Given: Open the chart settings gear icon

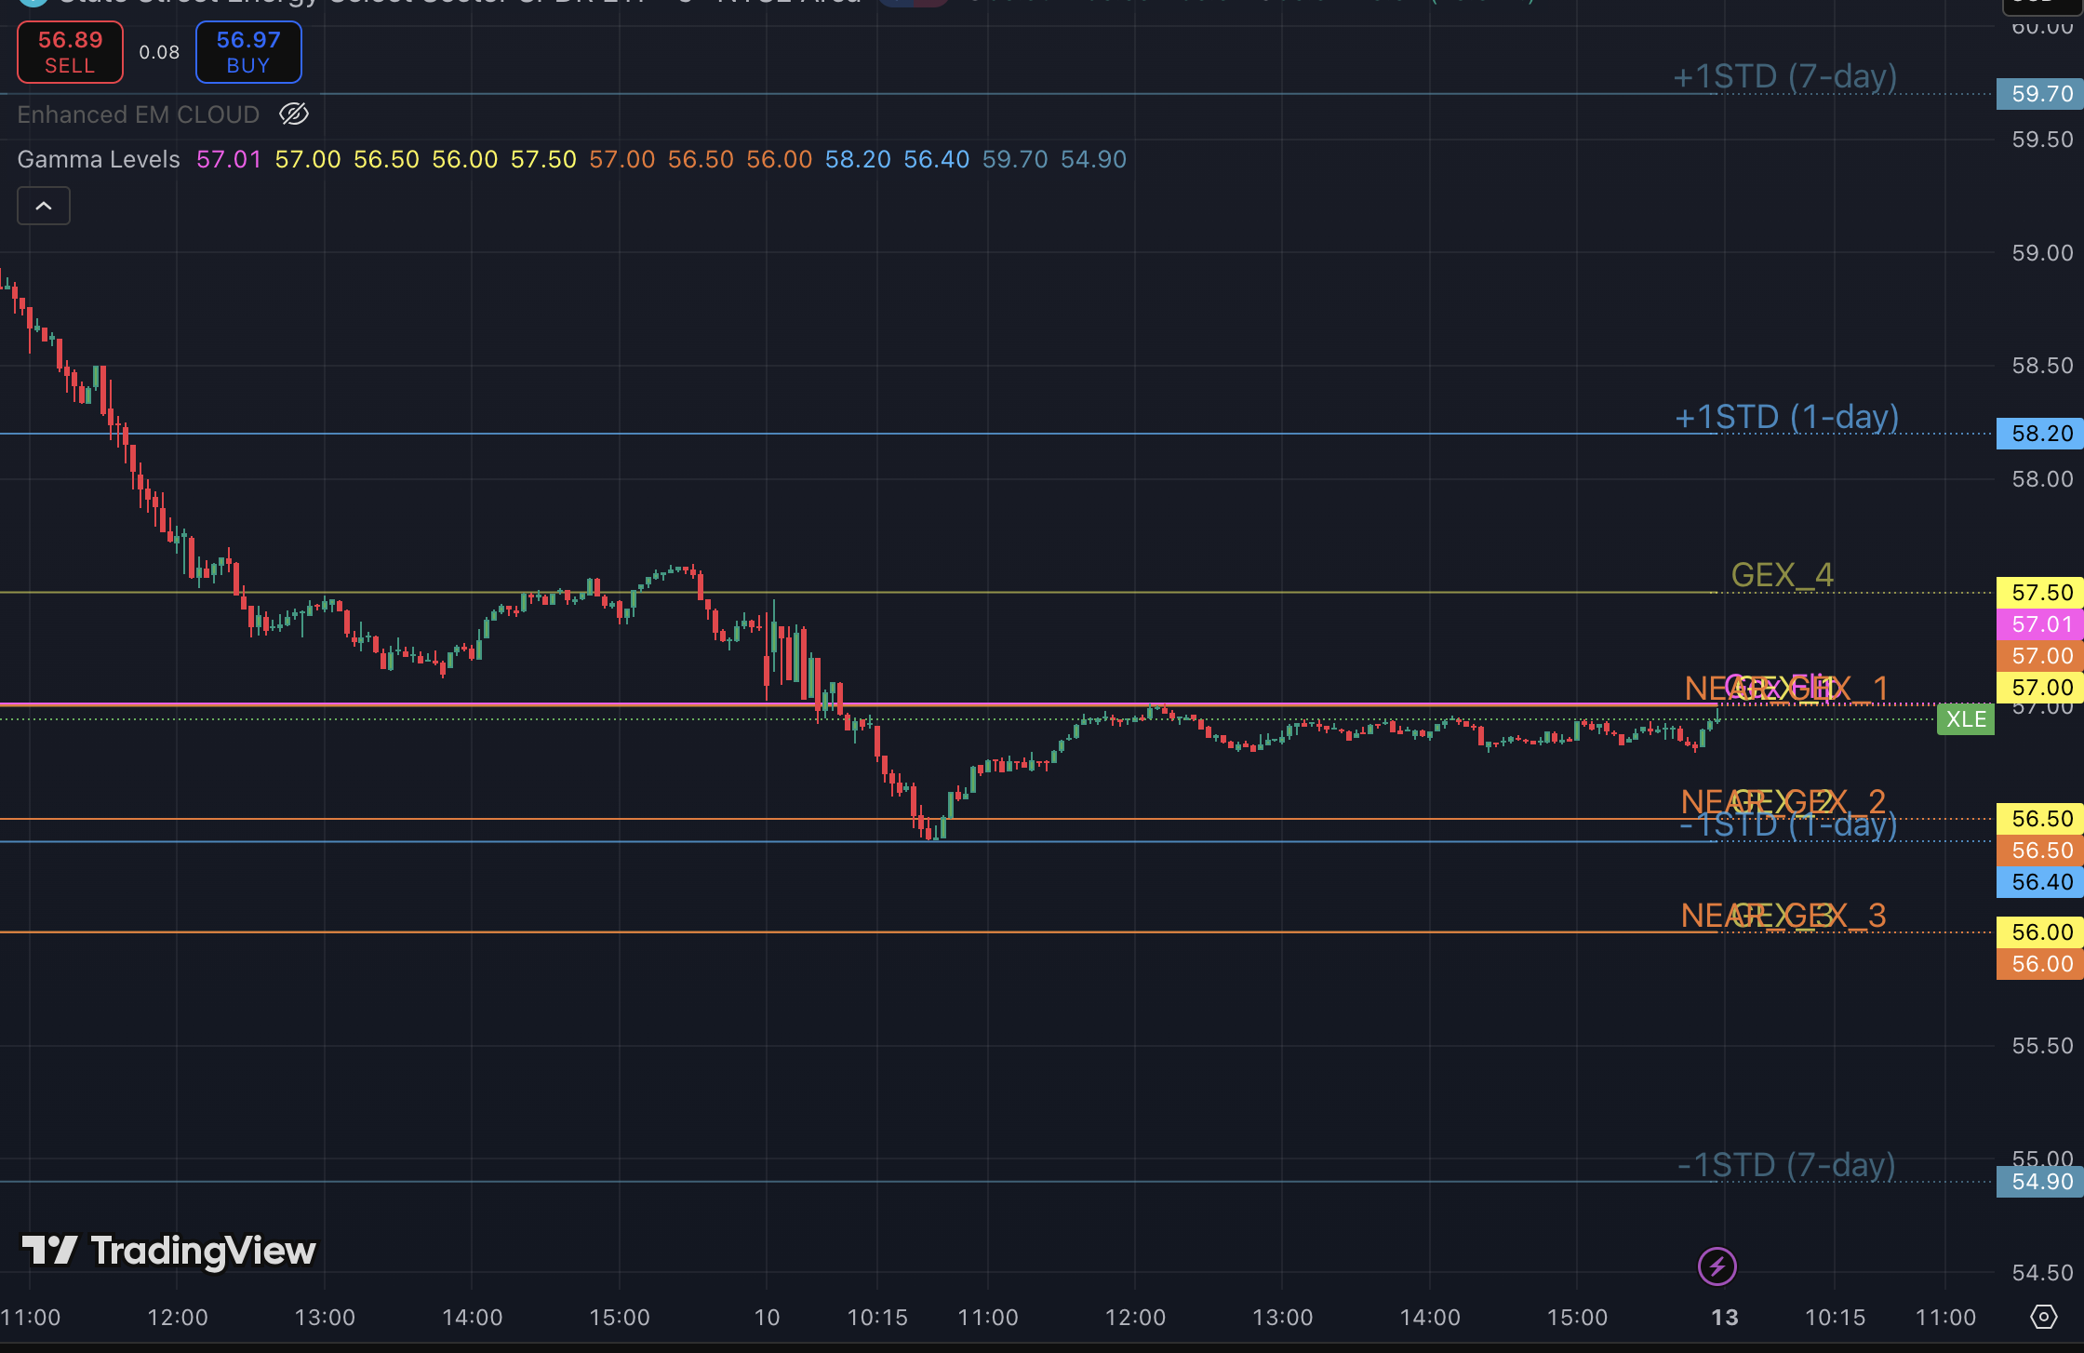Looking at the screenshot, I should pos(2043,1317).
